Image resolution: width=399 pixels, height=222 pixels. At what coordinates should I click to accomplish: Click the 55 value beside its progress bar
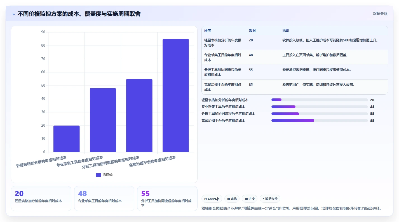[372, 114]
